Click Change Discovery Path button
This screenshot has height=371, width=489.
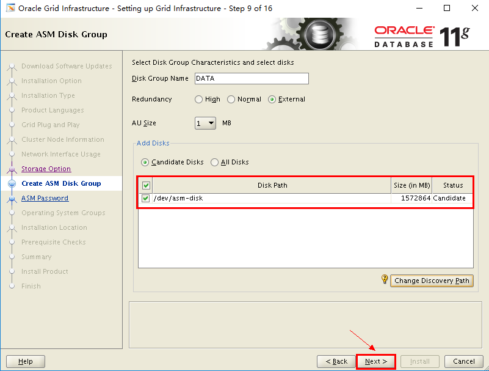coord(432,281)
